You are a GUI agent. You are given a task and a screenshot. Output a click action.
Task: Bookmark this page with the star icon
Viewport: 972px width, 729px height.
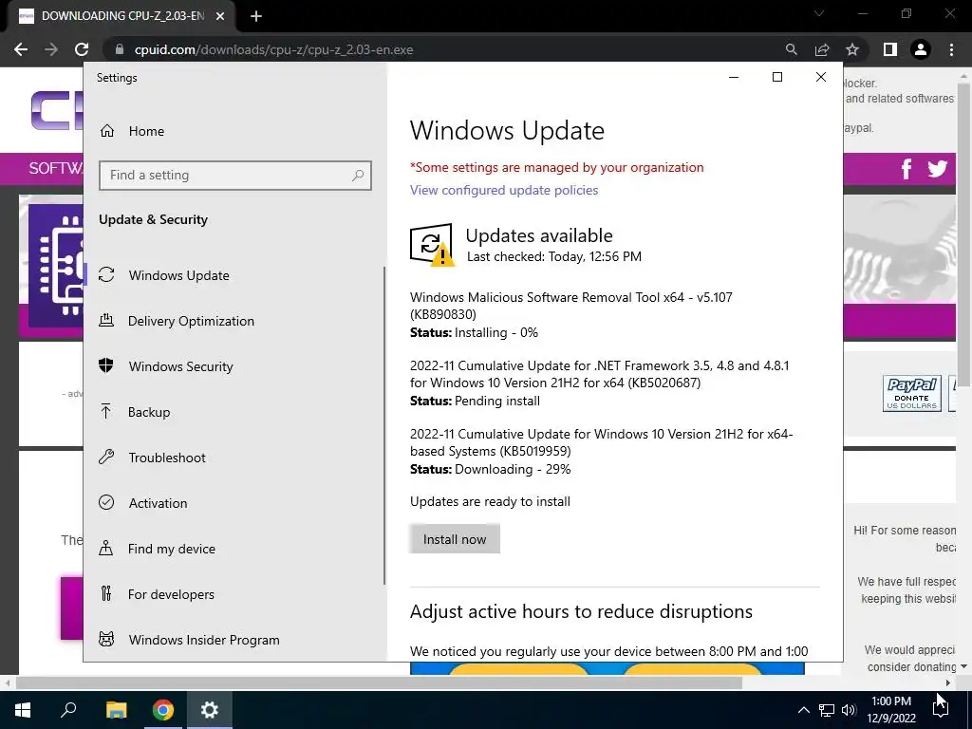tap(852, 49)
